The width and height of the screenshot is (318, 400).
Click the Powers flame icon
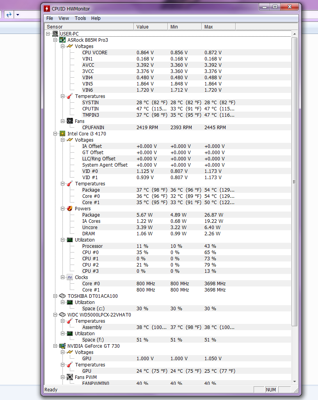[70, 209]
